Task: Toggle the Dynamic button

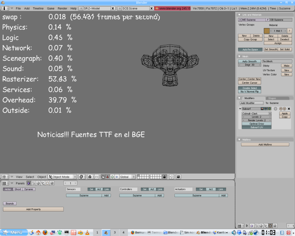Action: pos(29,189)
